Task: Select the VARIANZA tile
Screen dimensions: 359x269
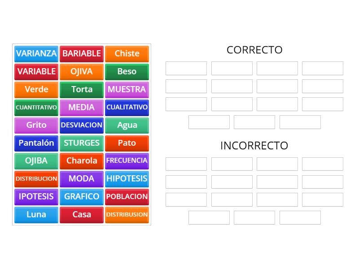Action: (x=36, y=54)
